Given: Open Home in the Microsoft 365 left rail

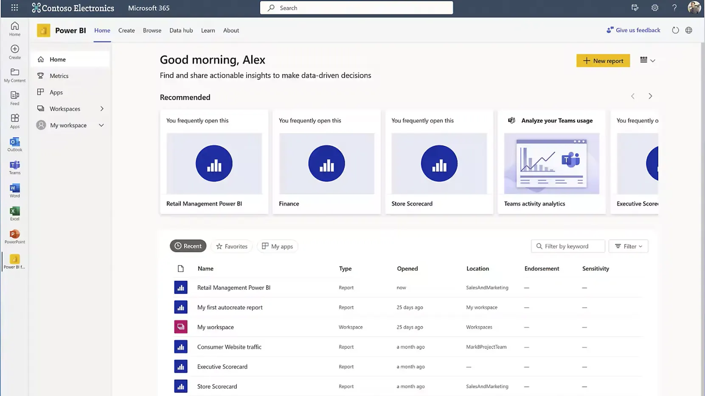Looking at the screenshot, I should (15, 29).
